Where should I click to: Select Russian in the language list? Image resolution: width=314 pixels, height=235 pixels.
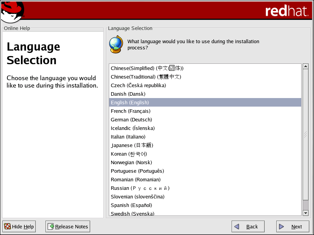click(x=140, y=188)
